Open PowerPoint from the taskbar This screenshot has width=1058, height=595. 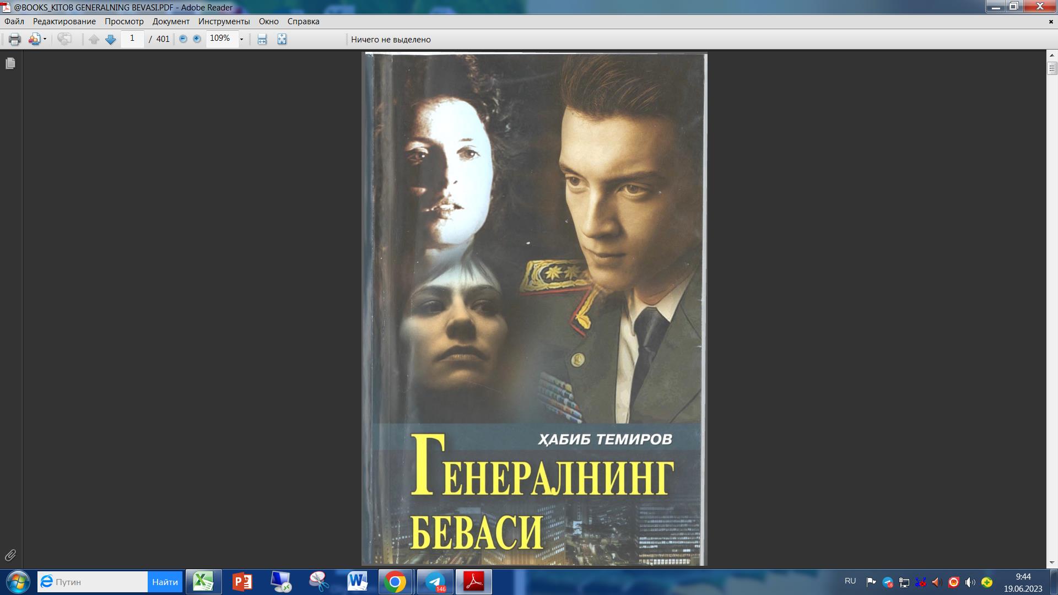[242, 582]
